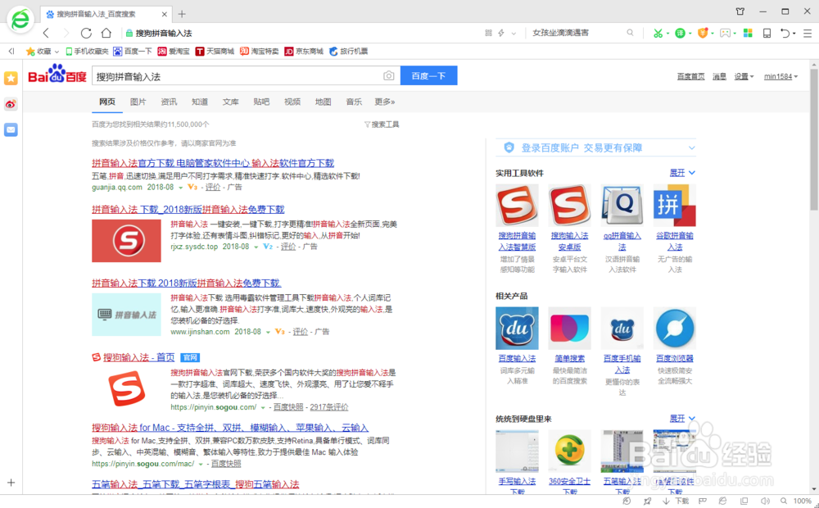Click the scissors screenshot toolbar icon

658,33
